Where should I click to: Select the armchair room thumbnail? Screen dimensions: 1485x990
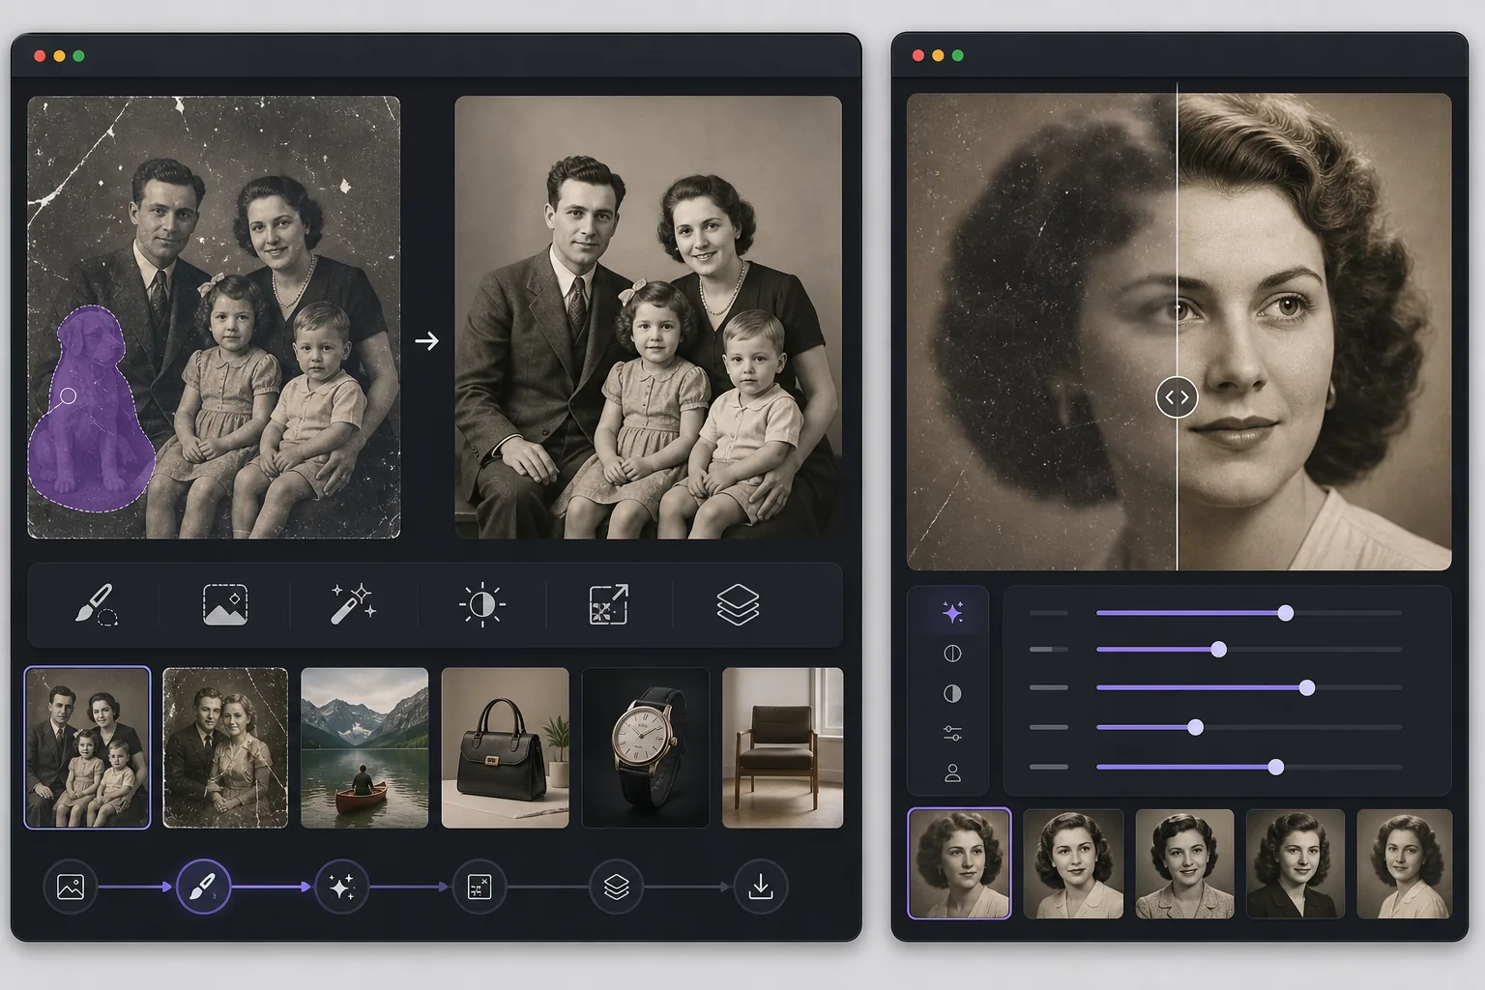tap(783, 747)
